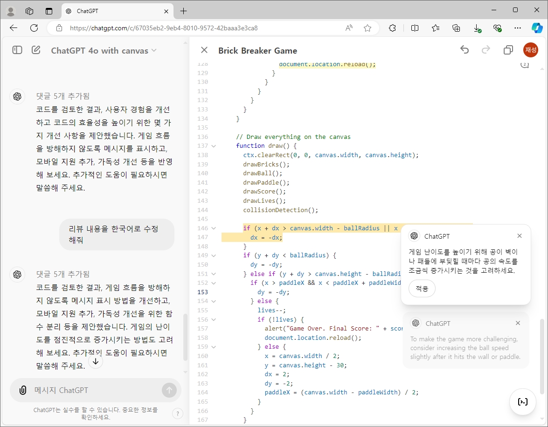The image size is (548, 427).
Task: Open read aloud icon in address bar
Action: [x=349, y=28]
